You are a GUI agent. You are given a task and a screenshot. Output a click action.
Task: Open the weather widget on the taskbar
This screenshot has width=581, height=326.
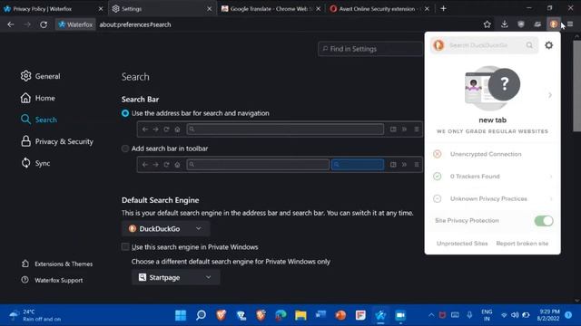click(x=34, y=315)
